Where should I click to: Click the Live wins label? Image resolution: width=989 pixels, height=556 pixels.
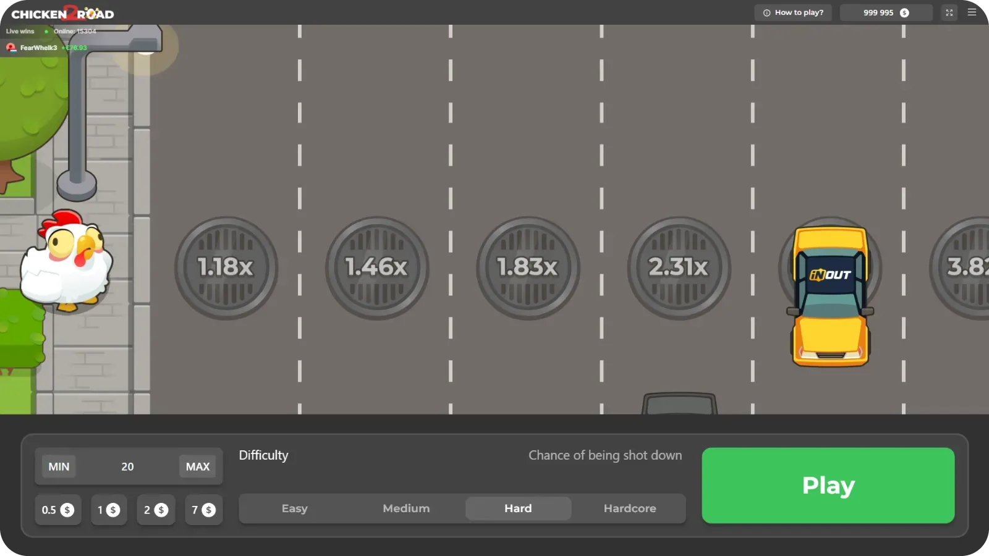click(x=22, y=31)
